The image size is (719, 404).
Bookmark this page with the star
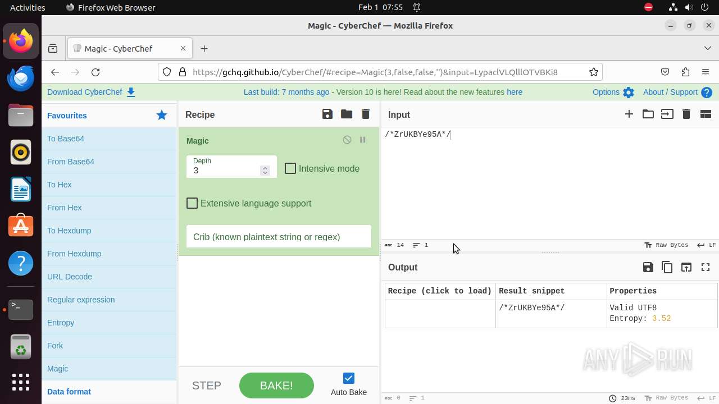coord(594,72)
